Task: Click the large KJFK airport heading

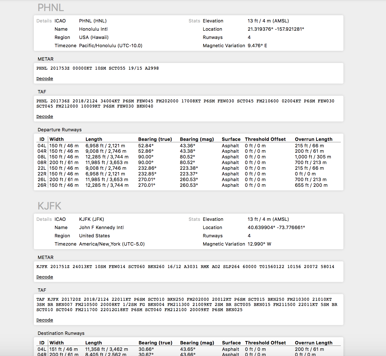Action: tap(50, 206)
